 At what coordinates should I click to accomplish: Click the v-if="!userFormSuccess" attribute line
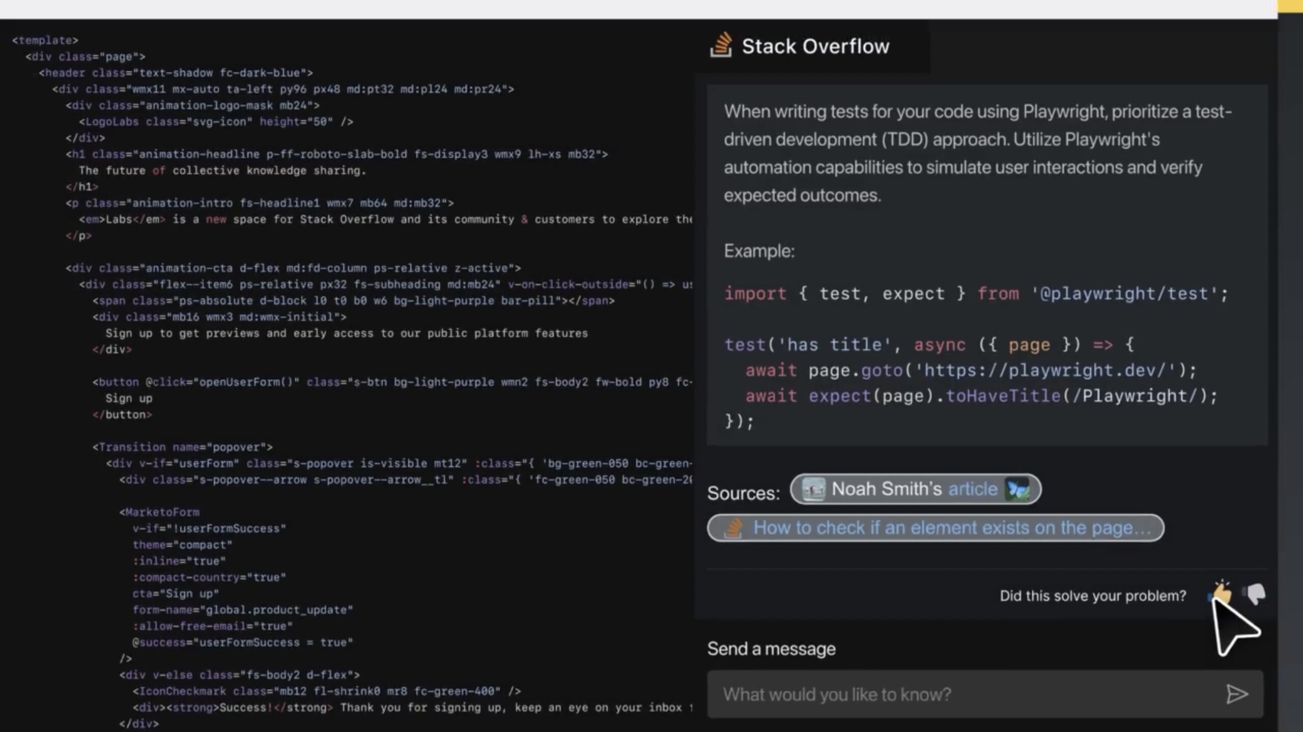click(x=209, y=528)
